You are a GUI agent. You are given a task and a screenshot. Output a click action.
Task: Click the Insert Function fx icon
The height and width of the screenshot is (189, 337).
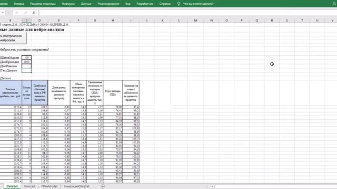[x=34, y=13]
